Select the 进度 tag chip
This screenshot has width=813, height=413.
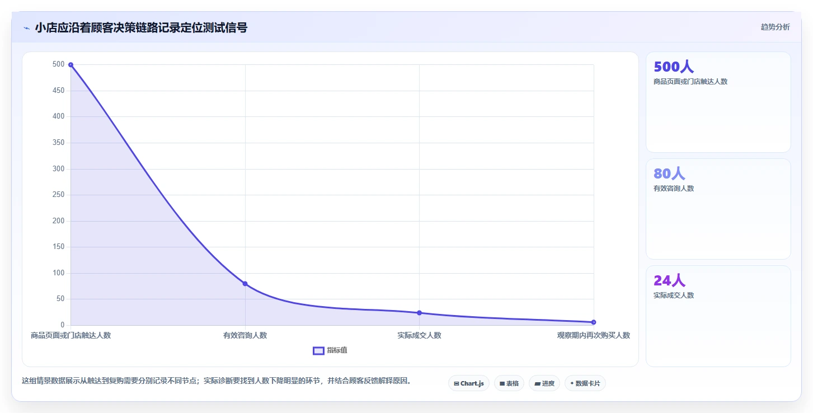pyautogui.click(x=544, y=383)
